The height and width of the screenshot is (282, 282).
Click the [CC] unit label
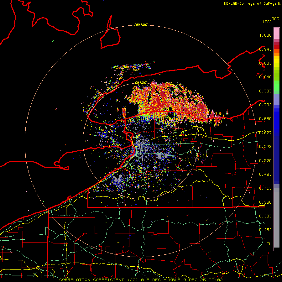coord(268,22)
